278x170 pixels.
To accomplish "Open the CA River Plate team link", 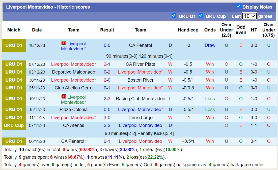I will 141,64.
